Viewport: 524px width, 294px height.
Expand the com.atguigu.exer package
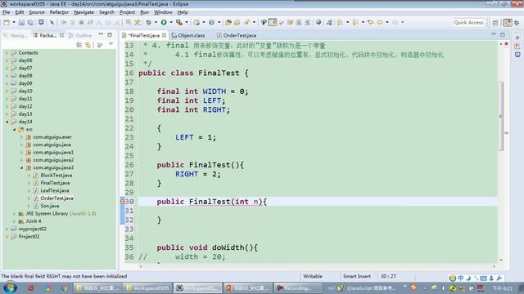click(x=22, y=137)
